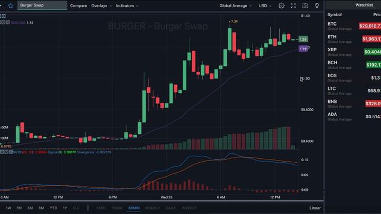Add Burger Swap to favorites with star icon
The width and height of the screenshot is (381, 214).
point(11,5)
